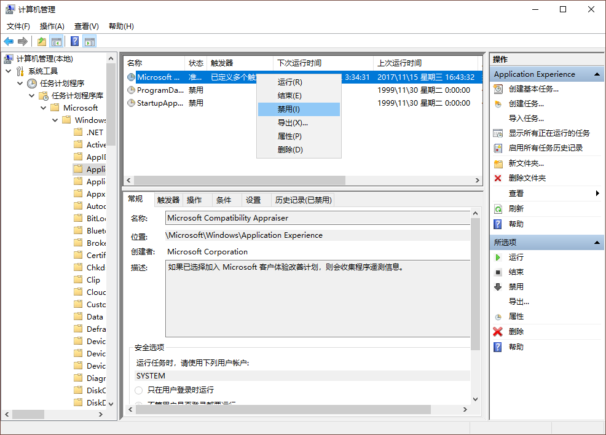Switch to the 触发器 tab
Image resolution: width=606 pixels, height=435 pixels.
point(168,199)
